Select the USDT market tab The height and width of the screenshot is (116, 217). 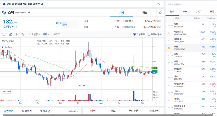199,11
